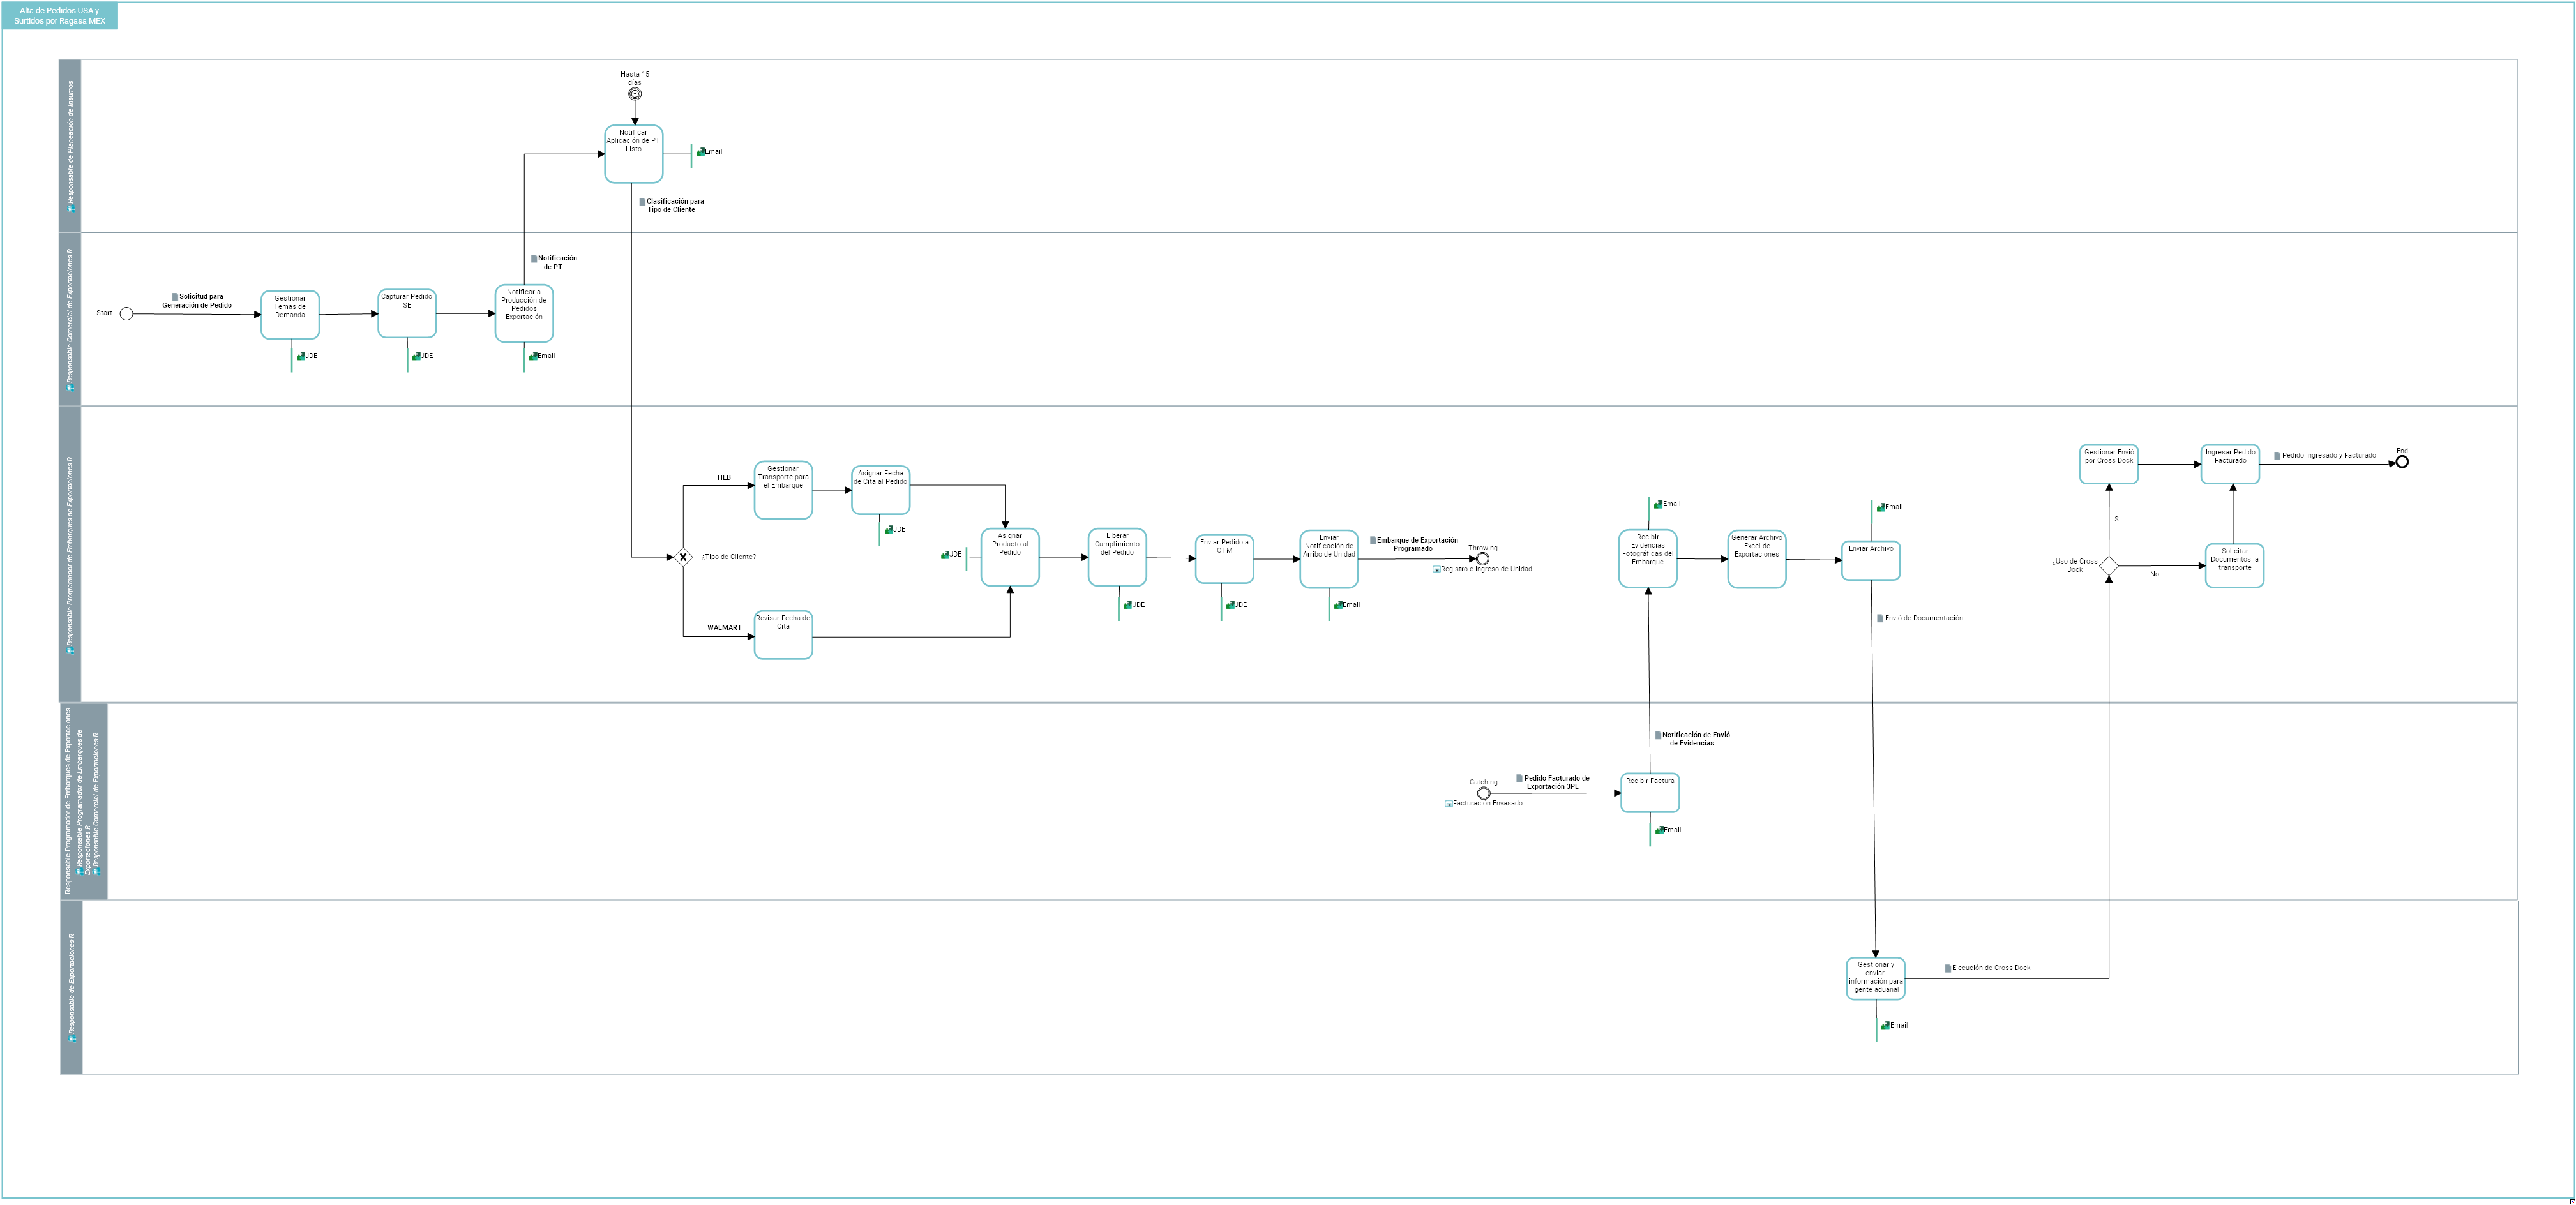Click 'Responsable de Planeación de Insumos' lane header
2576x1205 pixels.
click(x=70, y=146)
